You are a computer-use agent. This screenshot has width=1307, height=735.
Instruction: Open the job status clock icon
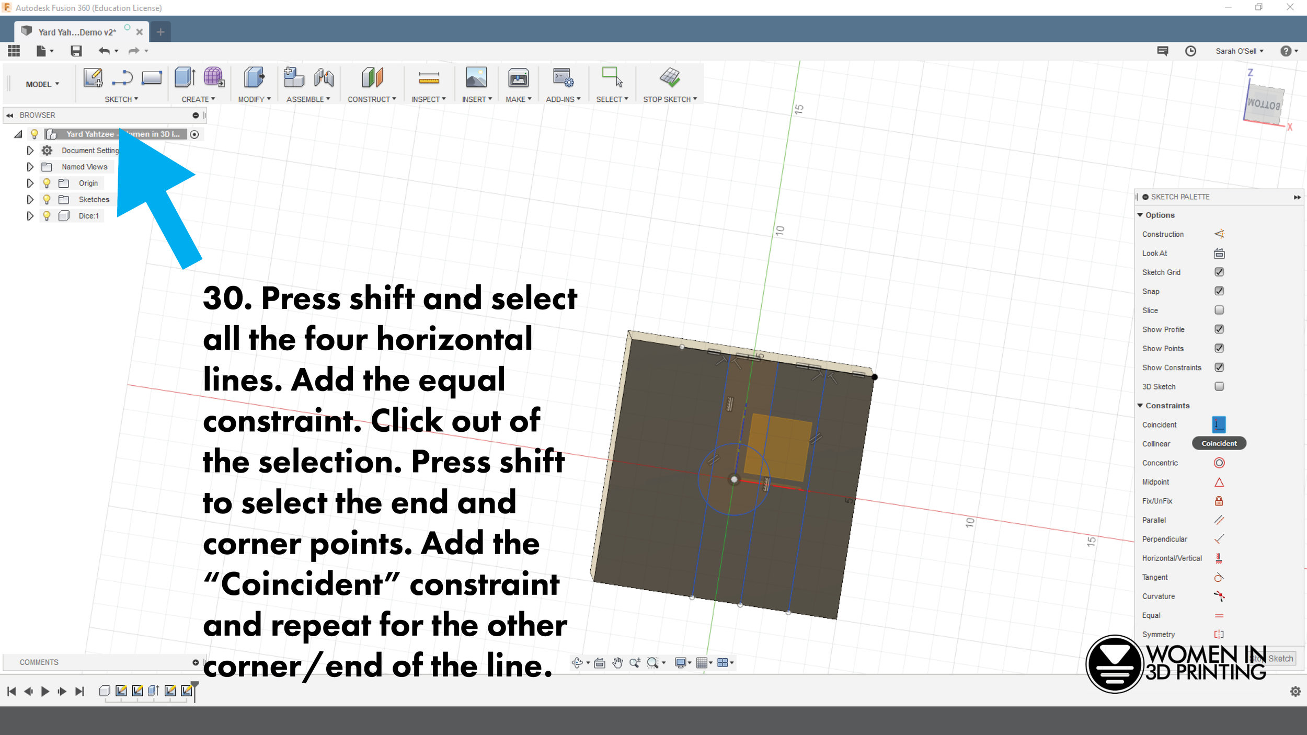pos(1190,51)
